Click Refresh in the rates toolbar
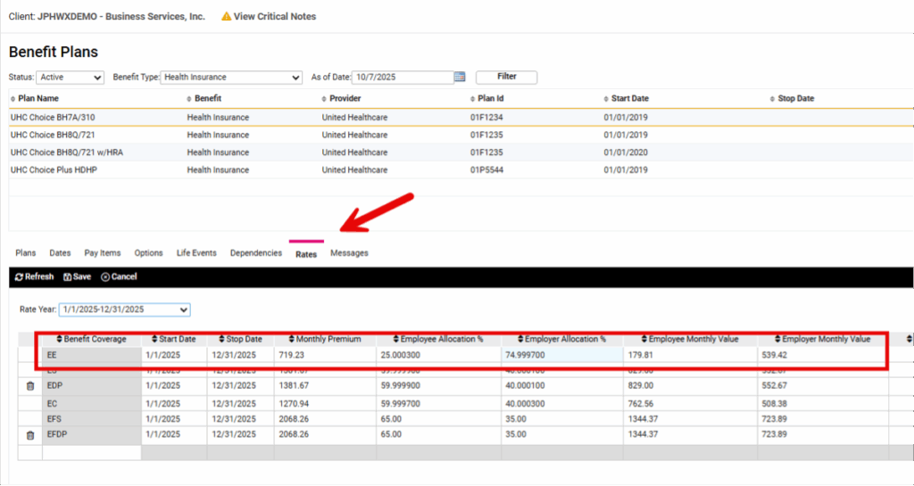 pyautogui.click(x=35, y=277)
